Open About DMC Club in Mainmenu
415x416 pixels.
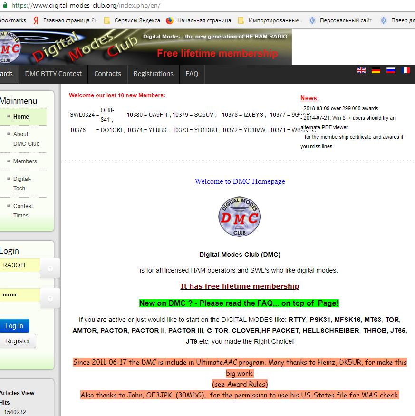coord(26,139)
